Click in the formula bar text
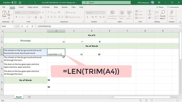Image resolution: width=182 pixels, height=102 pixels. (x=44, y=26)
